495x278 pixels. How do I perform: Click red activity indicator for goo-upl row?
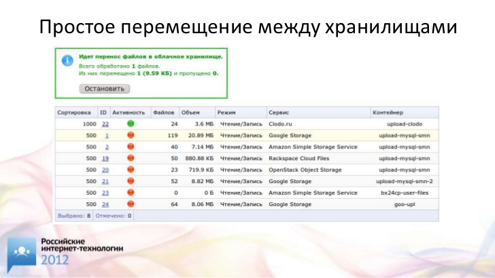coord(131,204)
